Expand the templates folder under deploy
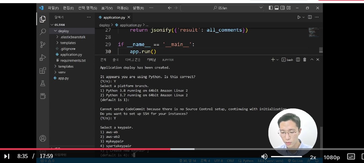 tap(72, 43)
